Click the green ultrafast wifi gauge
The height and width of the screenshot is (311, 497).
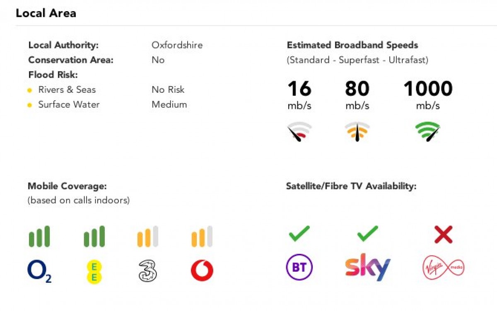(428, 132)
